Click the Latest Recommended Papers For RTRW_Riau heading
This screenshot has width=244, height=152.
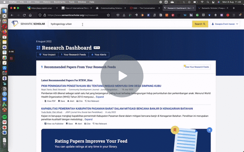pos(67,80)
